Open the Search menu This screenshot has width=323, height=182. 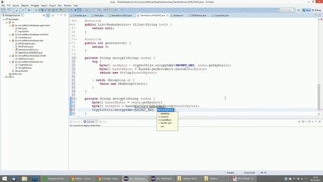point(44,6)
